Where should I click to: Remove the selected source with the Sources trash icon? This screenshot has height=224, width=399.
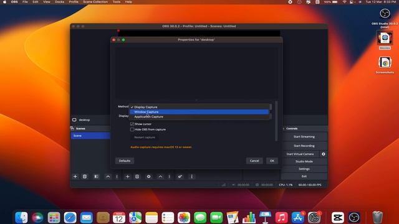(137, 177)
